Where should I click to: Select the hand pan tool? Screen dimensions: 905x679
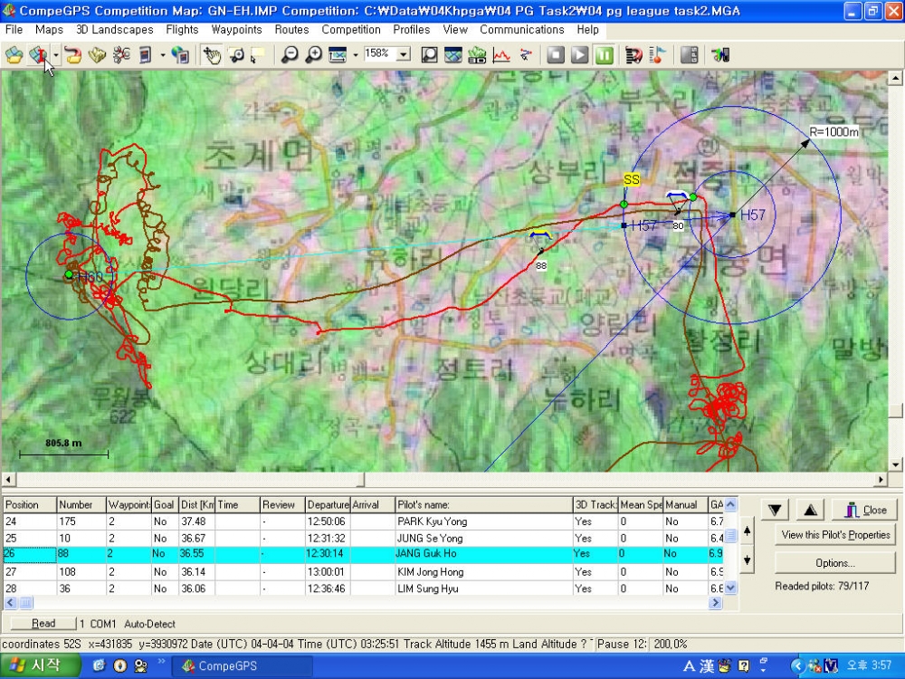pos(211,55)
